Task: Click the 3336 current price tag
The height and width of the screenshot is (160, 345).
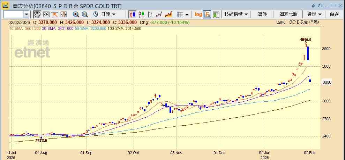Action: (327, 83)
